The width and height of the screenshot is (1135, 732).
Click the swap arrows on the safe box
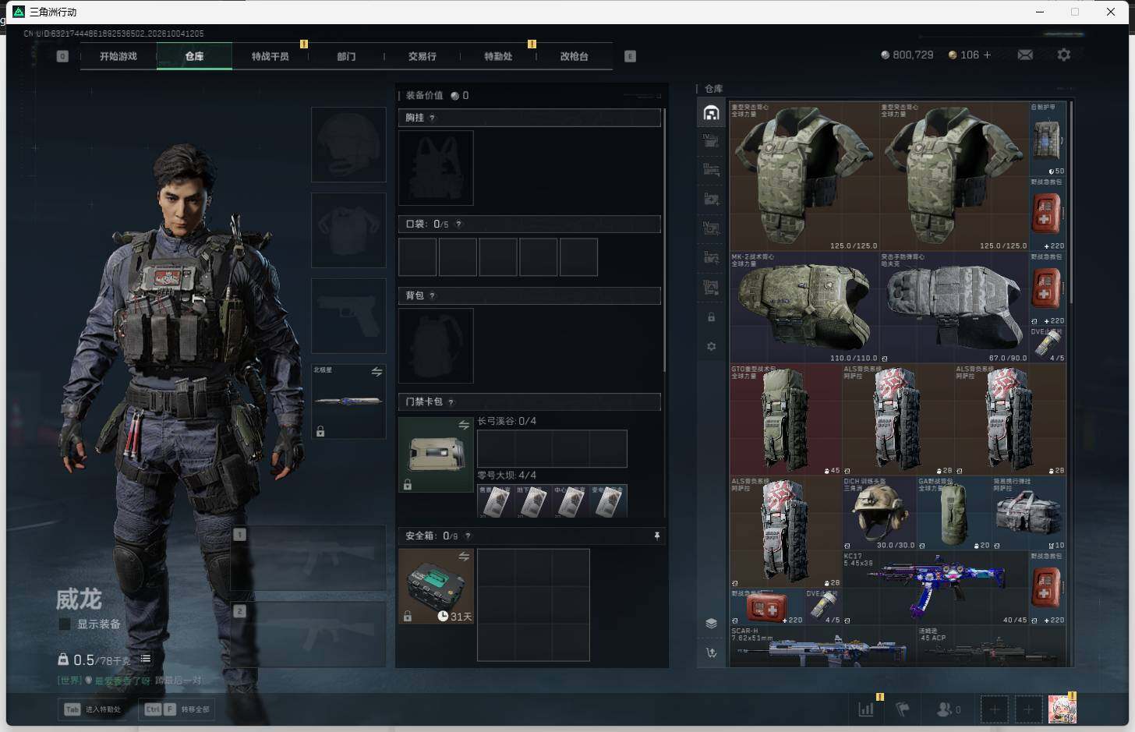pos(464,556)
